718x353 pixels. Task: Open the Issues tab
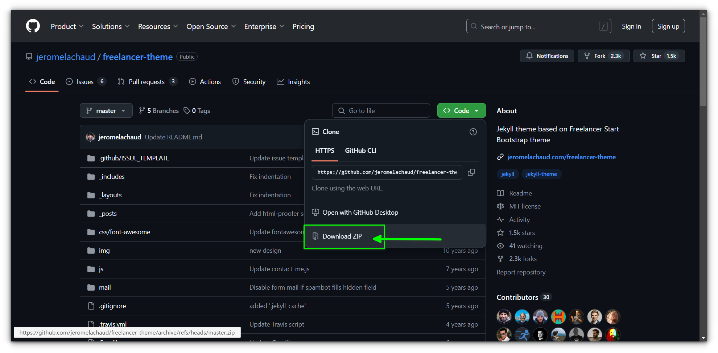[x=85, y=82]
